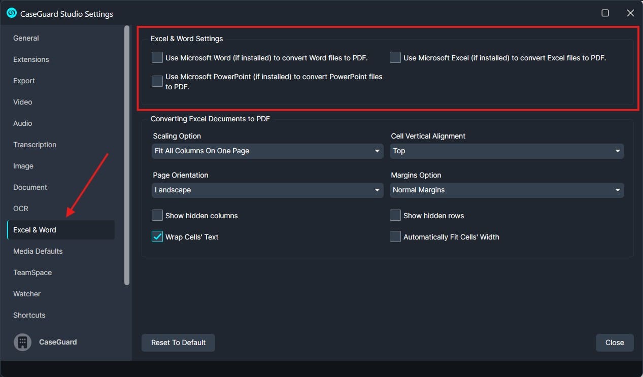
Task: Expand the Margins Option dropdown
Action: (x=506, y=190)
